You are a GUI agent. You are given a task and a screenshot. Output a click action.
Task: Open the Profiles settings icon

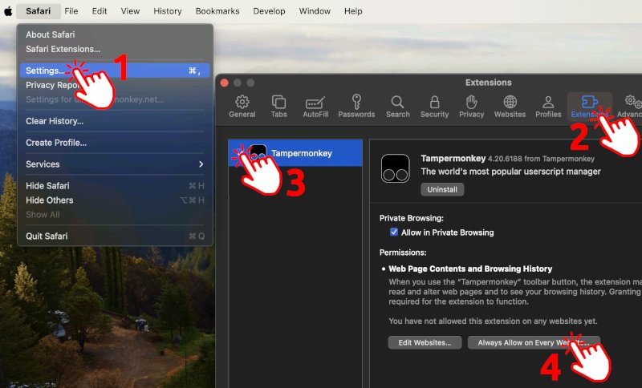pyautogui.click(x=548, y=106)
